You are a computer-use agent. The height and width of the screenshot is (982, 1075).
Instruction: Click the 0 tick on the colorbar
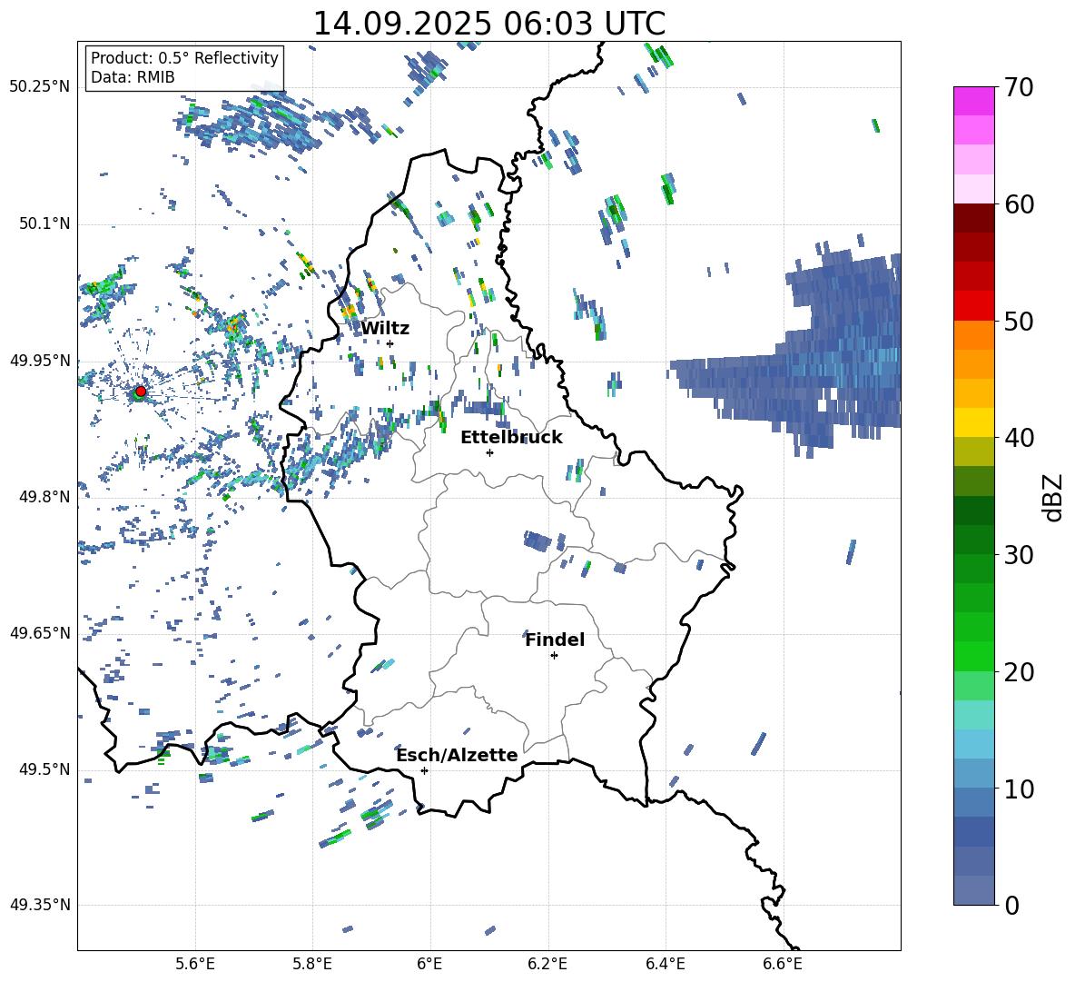pos(1011,905)
